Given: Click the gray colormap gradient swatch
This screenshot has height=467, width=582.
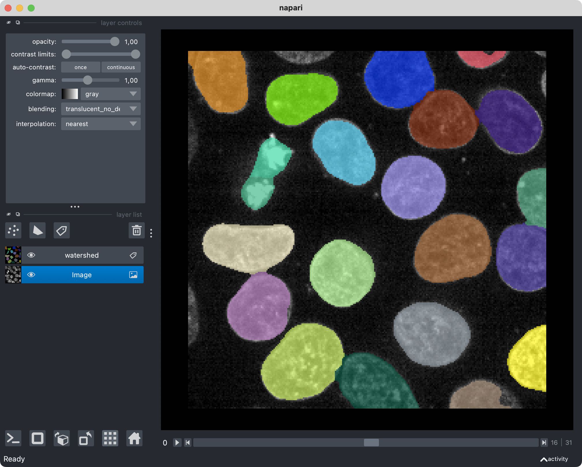Looking at the screenshot, I should pos(70,94).
